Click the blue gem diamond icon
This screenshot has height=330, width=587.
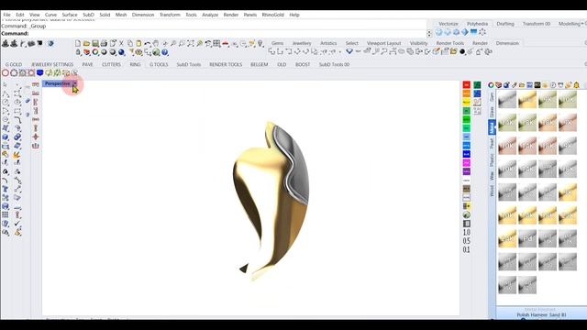tap(349, 51)
